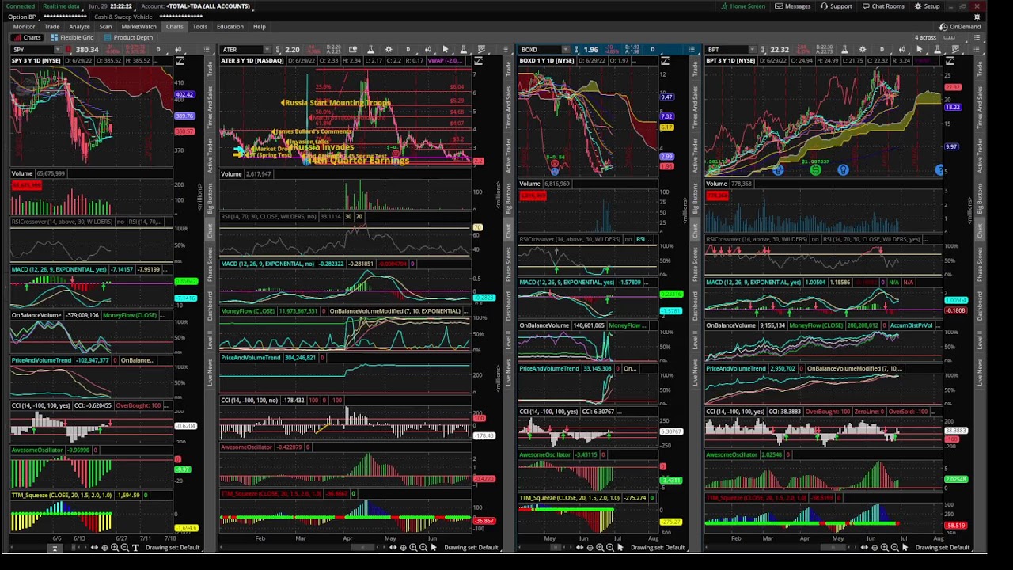Click the SPY symbol input field
The image size is (1013, 570).
click(32, 50)
